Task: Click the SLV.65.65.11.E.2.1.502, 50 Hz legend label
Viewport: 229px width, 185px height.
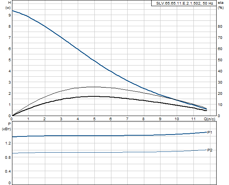Action: 185,3
